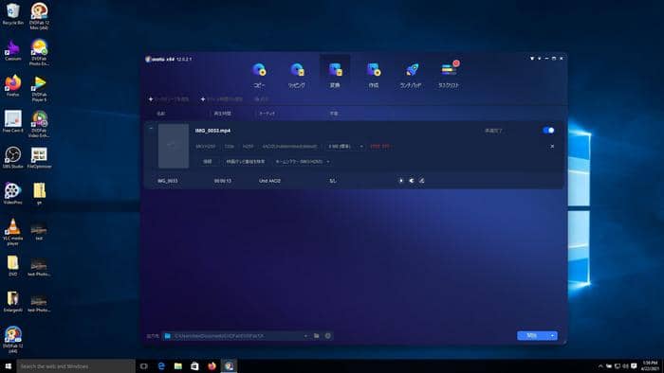This screenshot has width=664, height=373.
Task: Click the taskbar search box
Action: (x=76, y=365)
